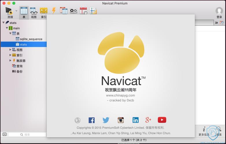This screenshot has height=144, width=226.
Task: Select the 视图 tree item label
Action: click(x=19, y=50)
